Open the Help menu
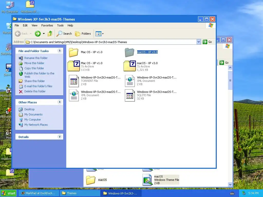The height and width of the screenshot is (197, 263). tap(70, 25)
